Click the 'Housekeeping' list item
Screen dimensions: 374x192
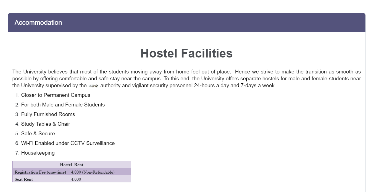pyautogui.click(x=38, y=153)
